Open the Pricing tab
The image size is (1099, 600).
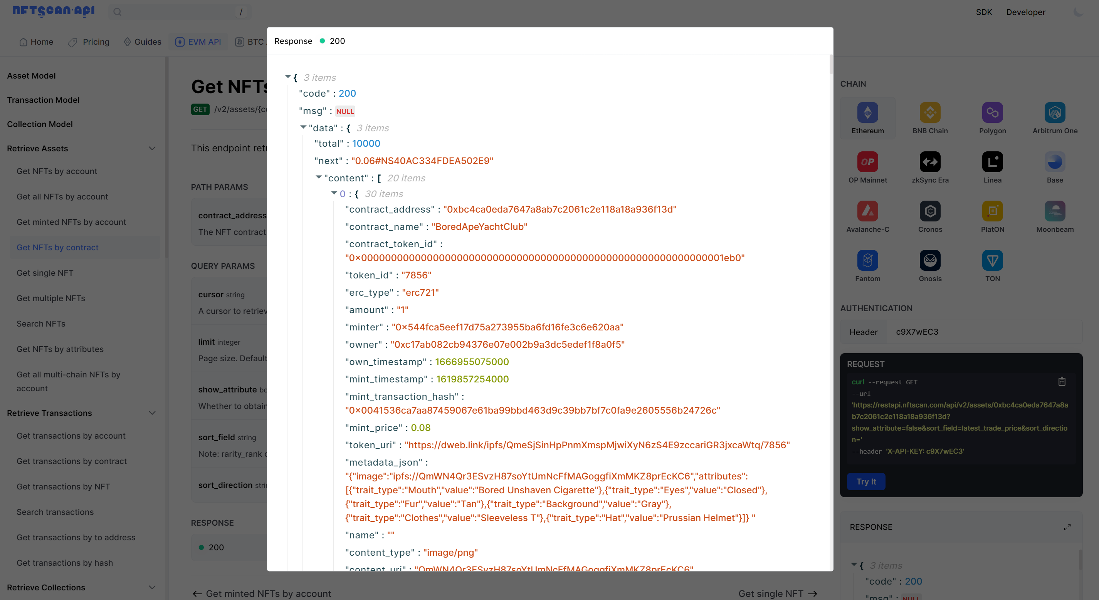[89, 42]
